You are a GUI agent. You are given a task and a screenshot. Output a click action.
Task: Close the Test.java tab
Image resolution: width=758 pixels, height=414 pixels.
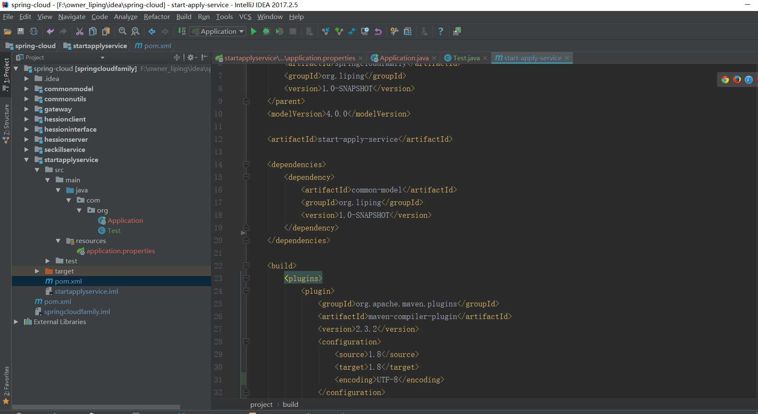tap(485, 58)
